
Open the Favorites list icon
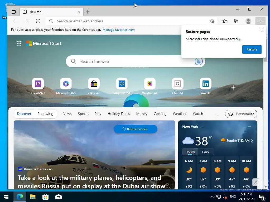coord(225,21)
